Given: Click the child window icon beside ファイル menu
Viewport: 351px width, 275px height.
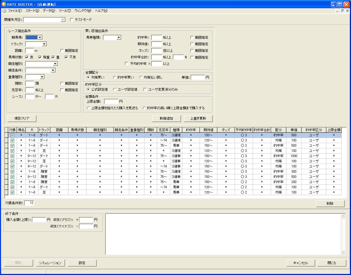Looking at the screenshot, I should [x=4, y=11].
